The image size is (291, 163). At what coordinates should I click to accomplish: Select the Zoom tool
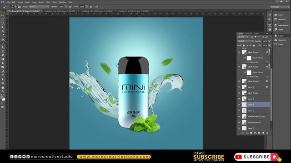[x=3, y=91]
